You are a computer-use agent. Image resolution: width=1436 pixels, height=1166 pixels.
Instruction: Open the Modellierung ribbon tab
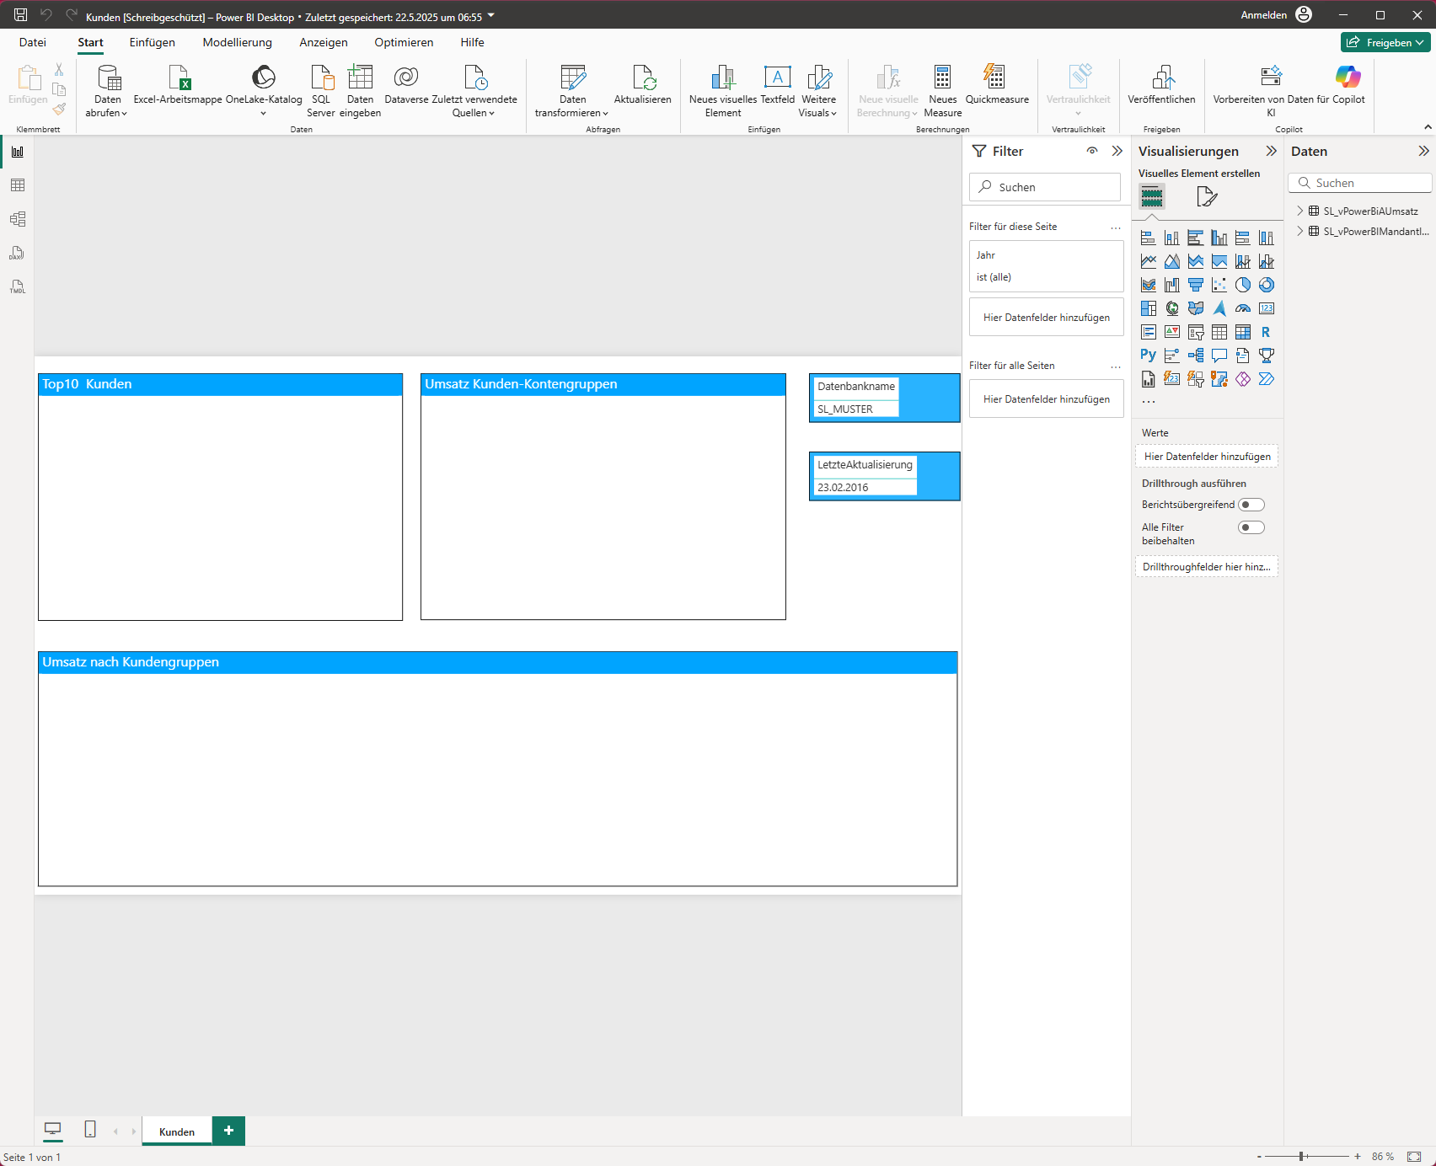[237, 42]
